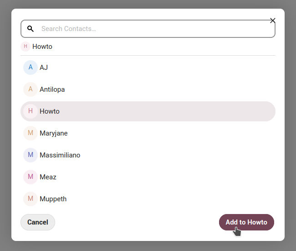Choose the Massimiliano contact
Image resolution: width=296 pixels, height=251 pixels.
pyautogui.click(x=148, y=155)
